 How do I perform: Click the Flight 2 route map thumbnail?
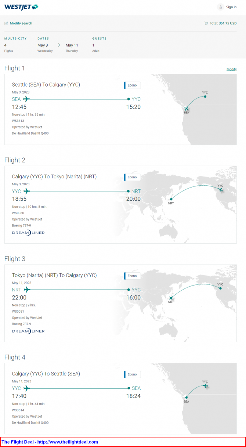(189, 204)
